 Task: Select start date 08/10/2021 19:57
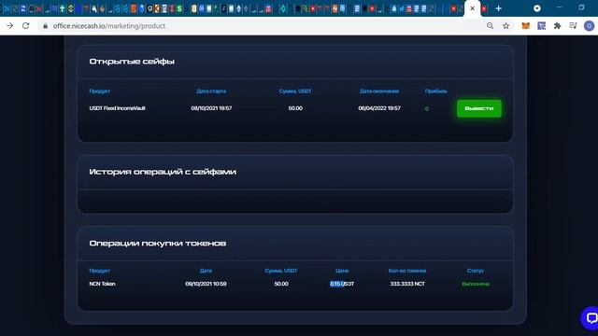(211, 108)
